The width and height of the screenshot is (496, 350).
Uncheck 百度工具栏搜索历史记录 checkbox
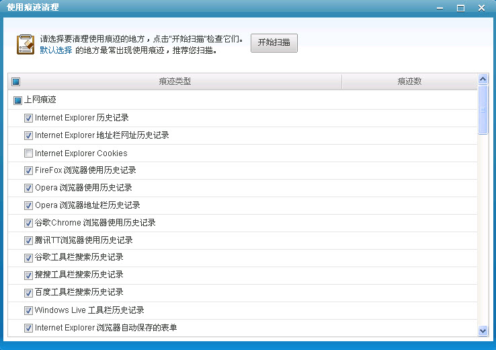28,293
